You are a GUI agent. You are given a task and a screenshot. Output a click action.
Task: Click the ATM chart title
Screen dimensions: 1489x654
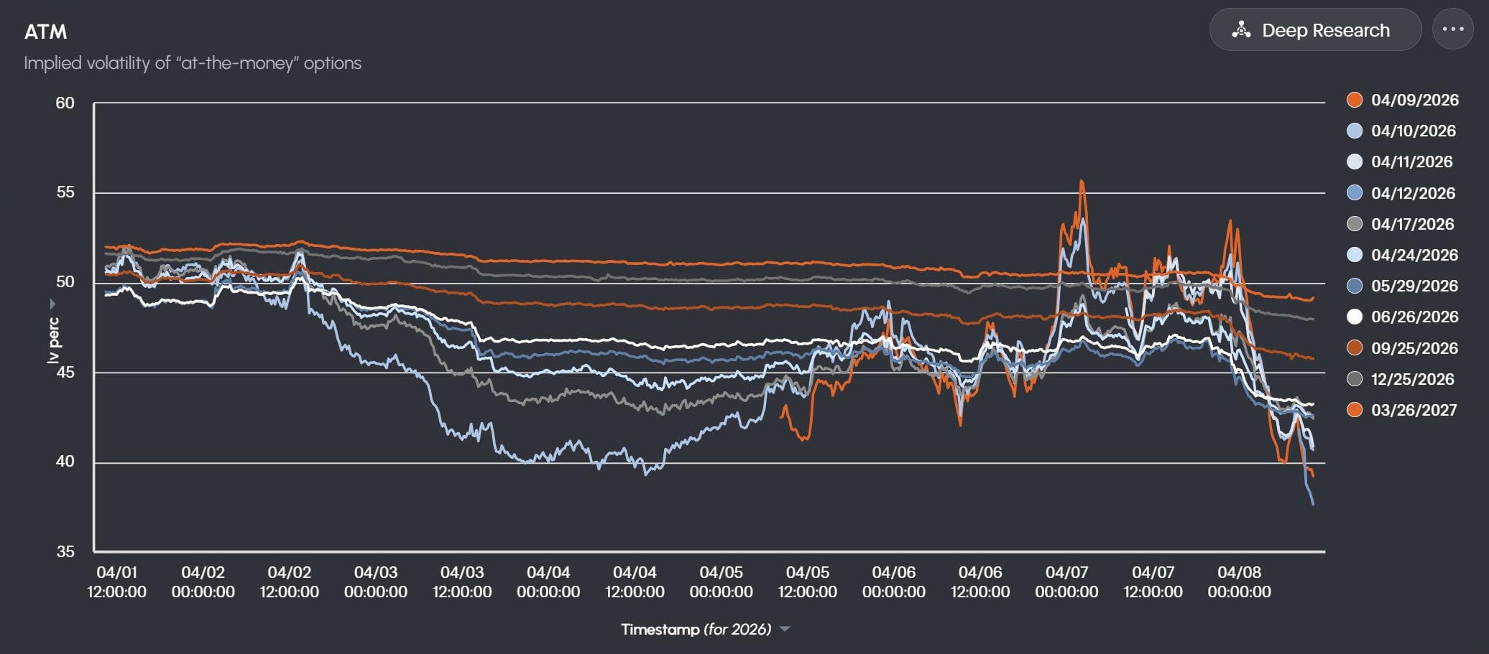coord(45,32)
